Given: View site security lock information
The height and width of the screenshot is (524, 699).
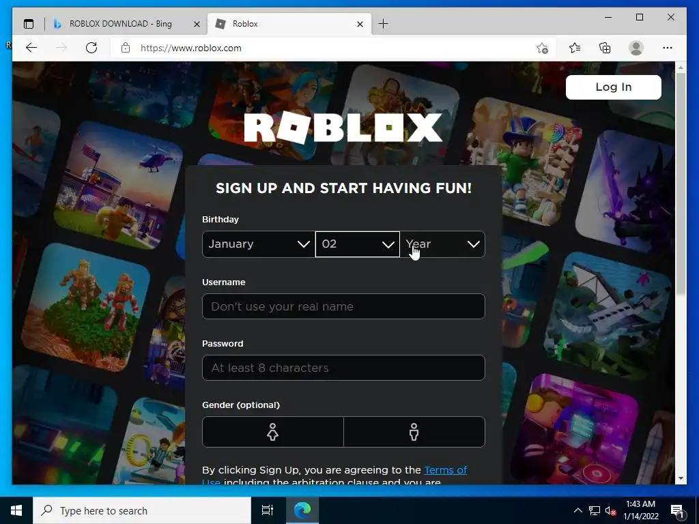Looking at the screenshot, I should (x=126, y=48).
